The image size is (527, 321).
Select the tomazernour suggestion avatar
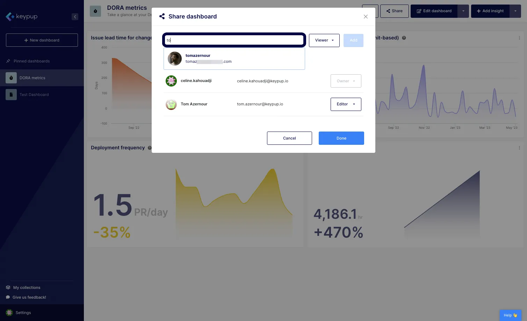(x=174, y=58)
